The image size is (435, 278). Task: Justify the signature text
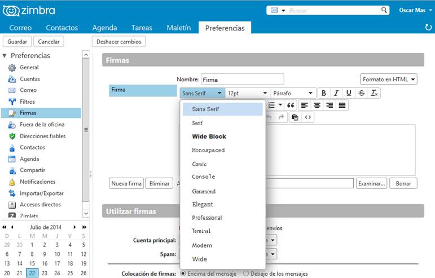(342, 105)
